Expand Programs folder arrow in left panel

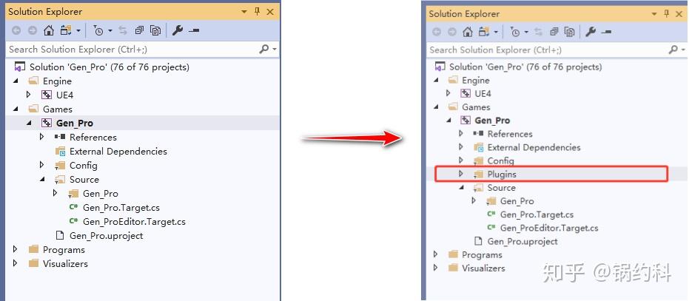click(x=16, y=249)
